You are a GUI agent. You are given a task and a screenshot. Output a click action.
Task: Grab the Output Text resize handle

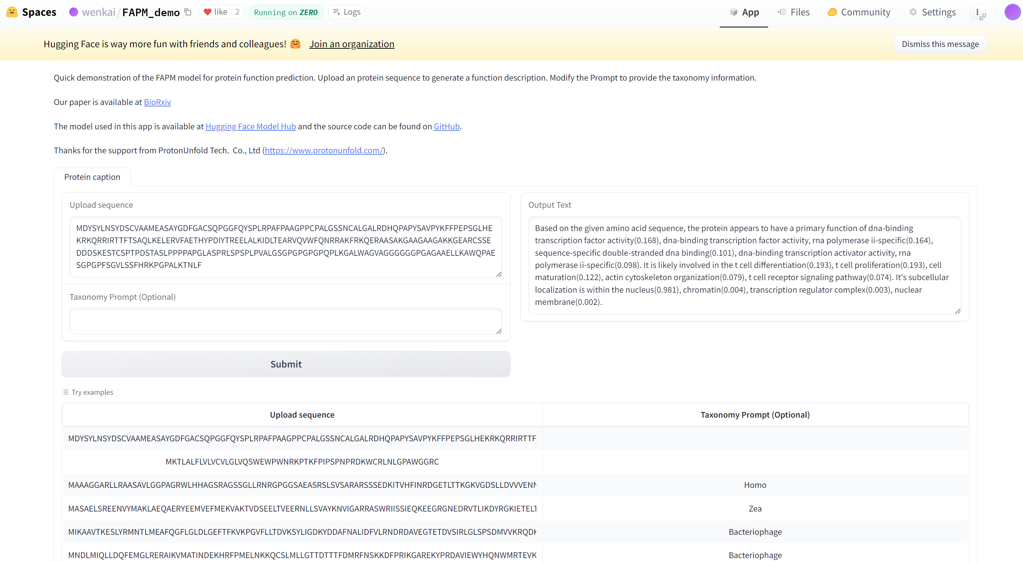pos(957,311)
